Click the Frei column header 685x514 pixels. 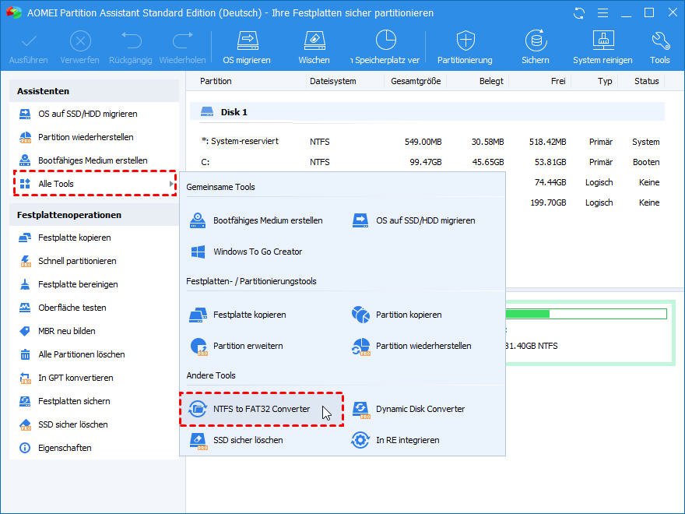point(558,81)
